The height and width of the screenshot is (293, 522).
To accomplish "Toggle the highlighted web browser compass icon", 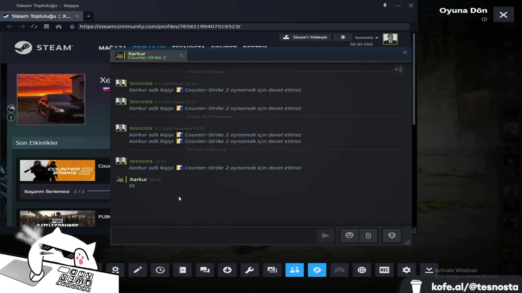I will click(317, 270).
